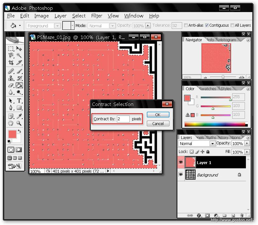
Task: Open the Color panel options menu
Action: (x=248, y=89)
